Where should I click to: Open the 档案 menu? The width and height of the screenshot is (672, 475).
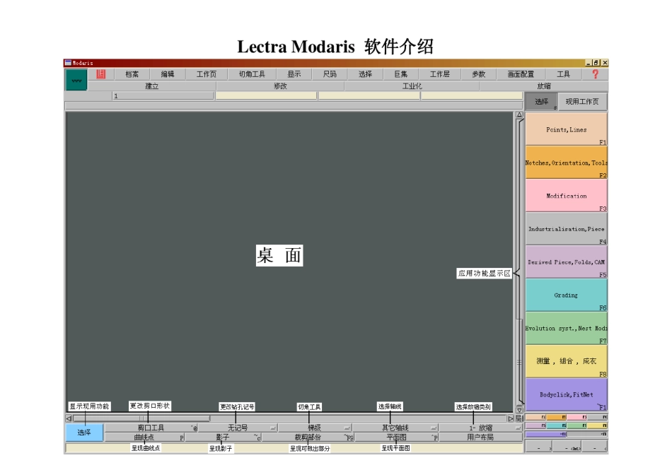pyautogui.click(x=132, y=74)
